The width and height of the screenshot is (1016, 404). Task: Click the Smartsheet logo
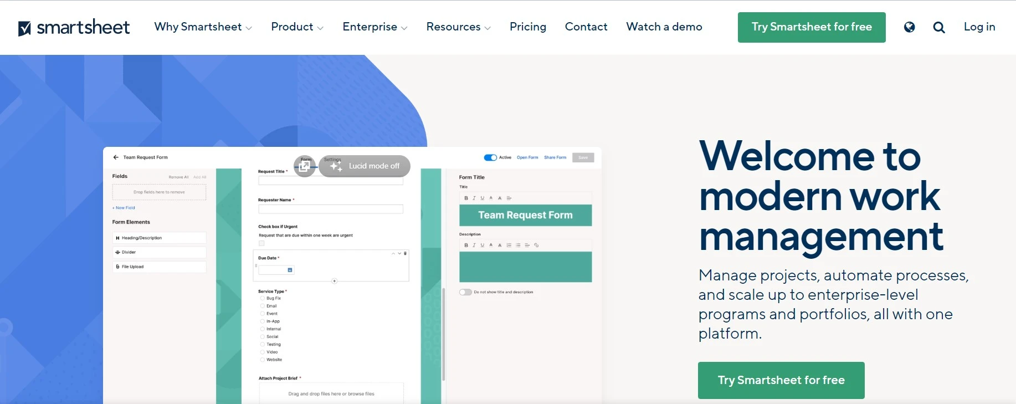coord(74,27)
